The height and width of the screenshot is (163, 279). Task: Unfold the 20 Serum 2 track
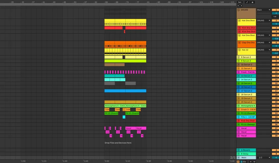tap(239, 102)
